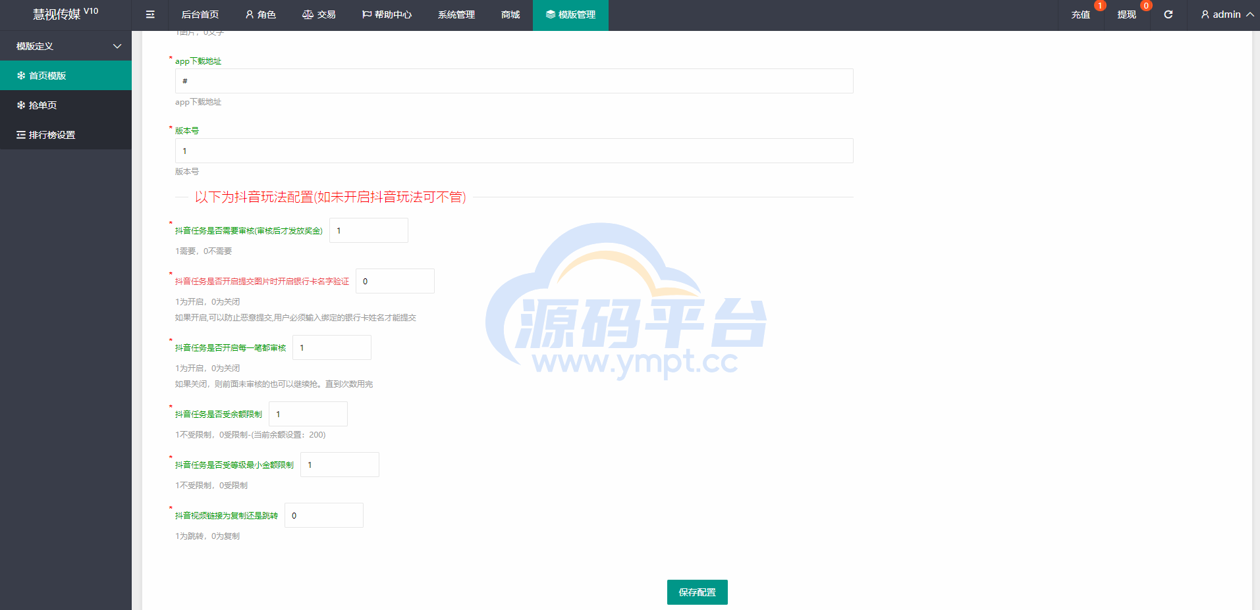The image size is (1260, 610).
Task: Click the admin user icon
Action: tap(1205, 14)
